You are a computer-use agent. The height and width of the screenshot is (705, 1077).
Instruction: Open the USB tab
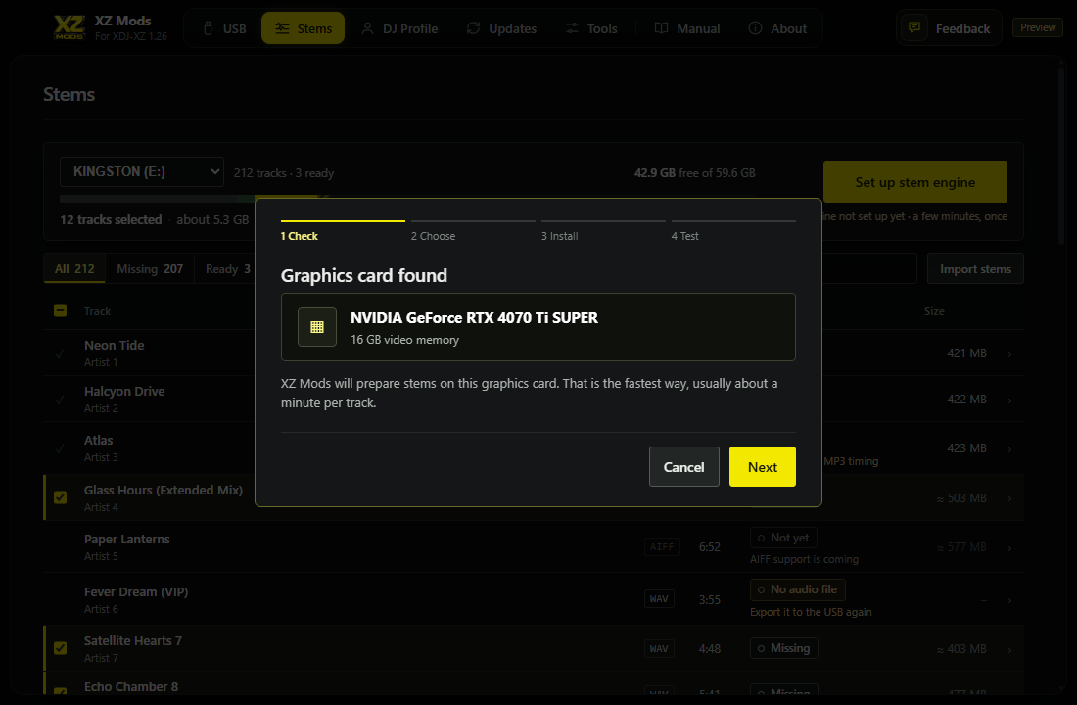(224, 28)
